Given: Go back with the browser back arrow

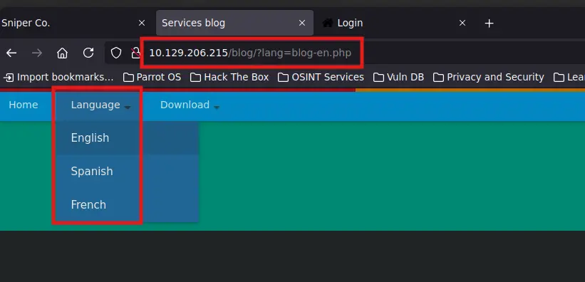Looking at the screenshot, I should pyautogui.click(x=11, y=53).
